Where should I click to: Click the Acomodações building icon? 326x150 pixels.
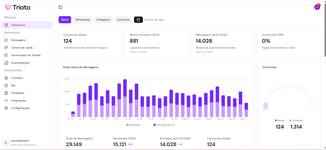coord(6,63)
